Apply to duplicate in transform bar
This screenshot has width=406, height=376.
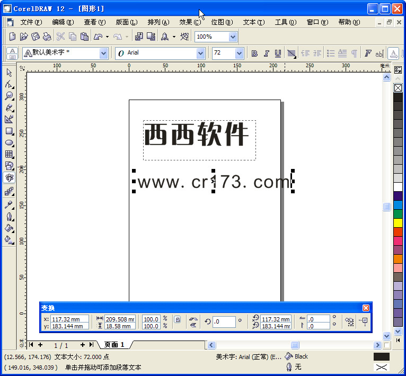[350, 322]
